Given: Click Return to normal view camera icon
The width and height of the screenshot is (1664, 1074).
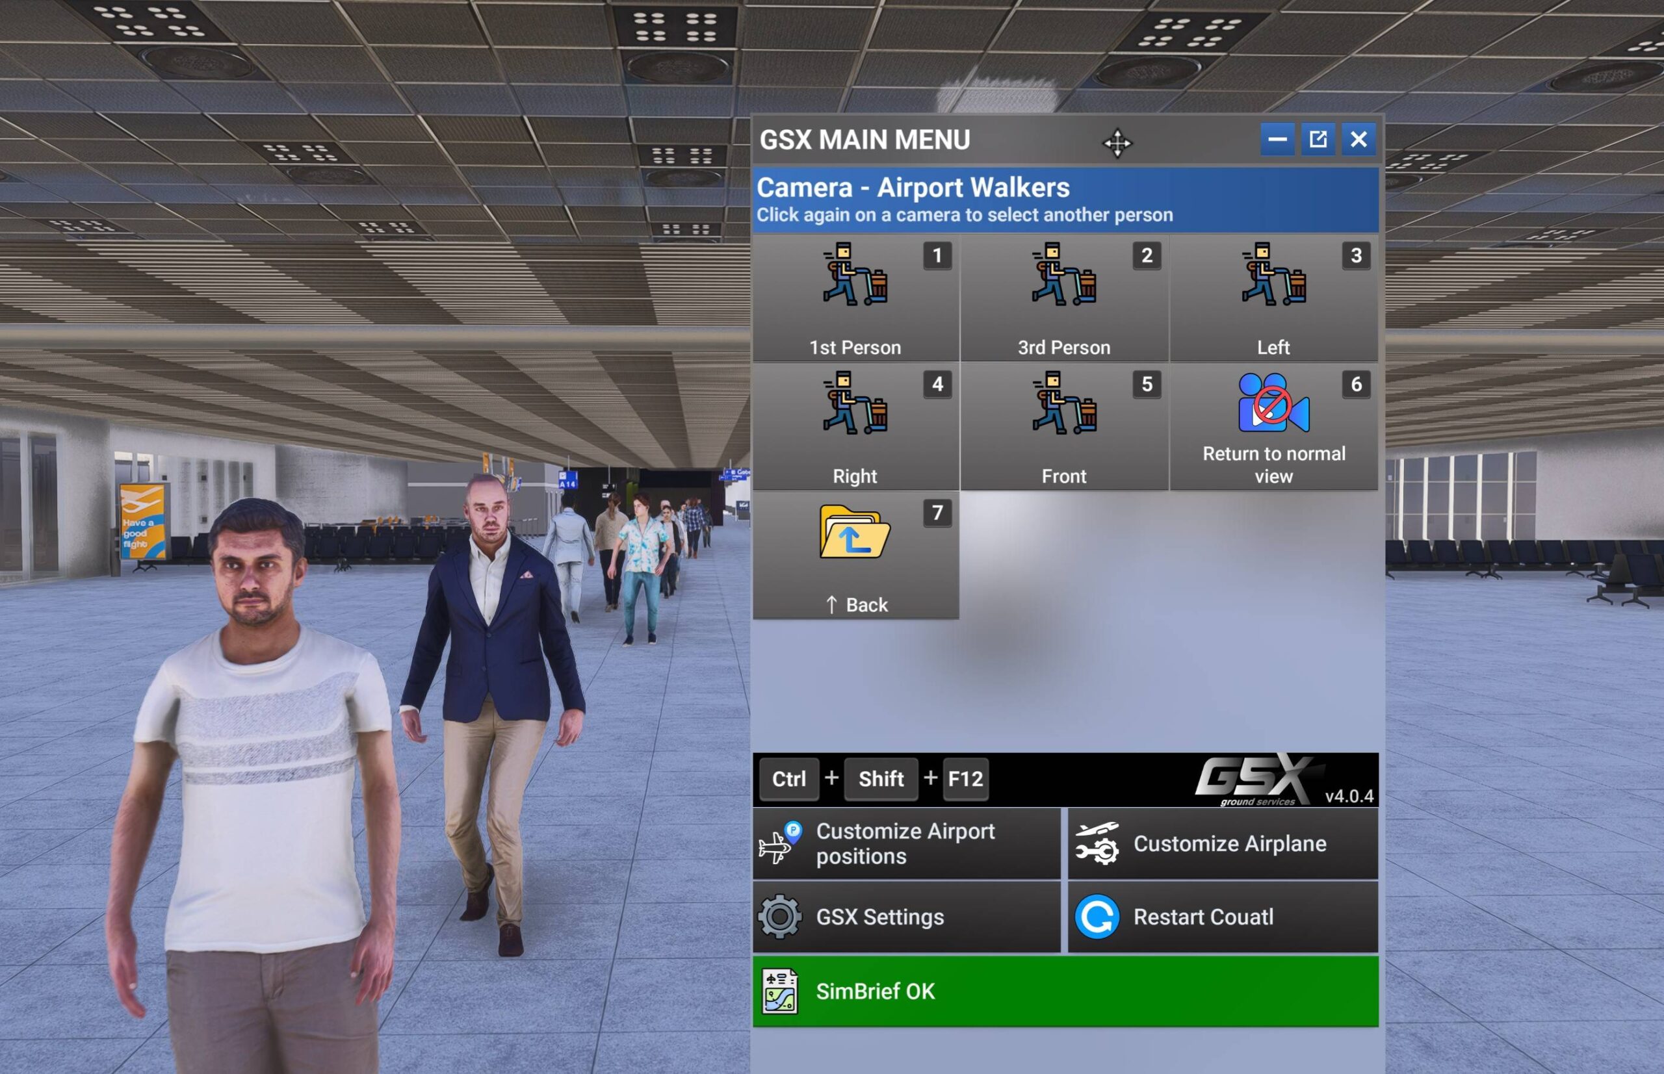Looking at the screenshot, I should tap(1273, 402).
